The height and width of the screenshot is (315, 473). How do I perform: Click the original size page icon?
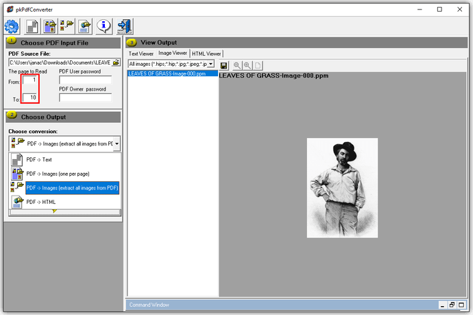point(258,65)
